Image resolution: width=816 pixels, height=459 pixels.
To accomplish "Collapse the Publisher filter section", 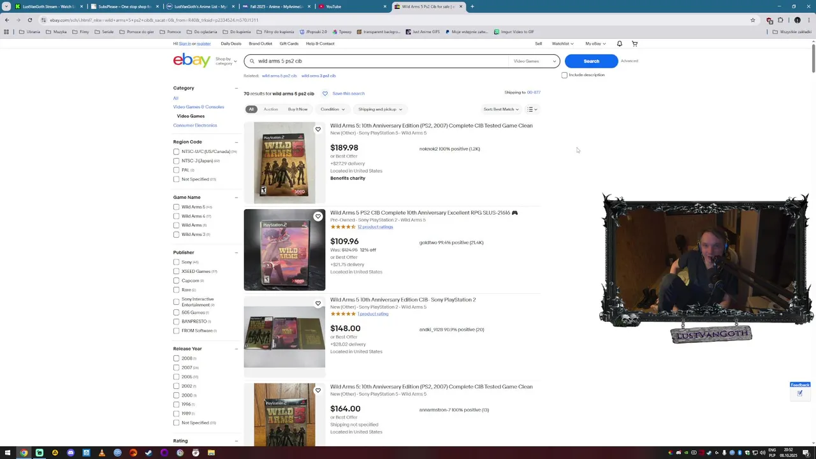I will (x=237, y=252).
